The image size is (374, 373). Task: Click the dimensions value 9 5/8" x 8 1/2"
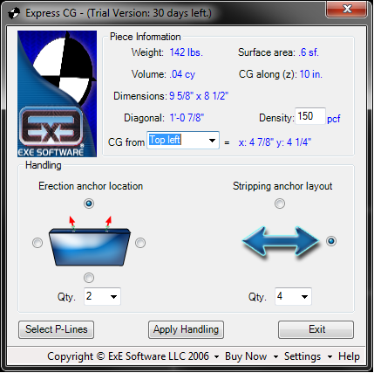coord(199,96)
